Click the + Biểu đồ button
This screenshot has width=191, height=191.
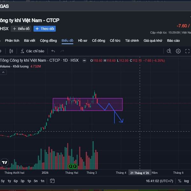[x=21, y=29]
